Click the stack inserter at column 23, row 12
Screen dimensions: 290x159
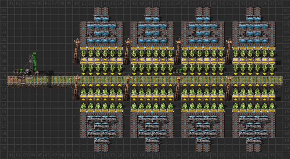tap(170, 92)
